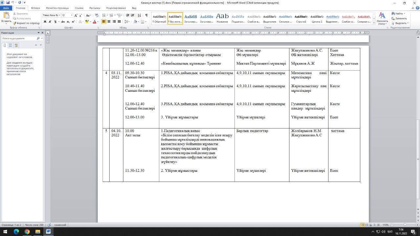Apply strikethrough formatting (abc)
The width and height of the screenshot is (420, 236).
(x=63, y=22)
